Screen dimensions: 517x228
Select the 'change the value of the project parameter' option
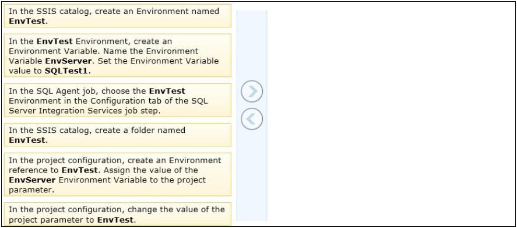tap(117, 214)
